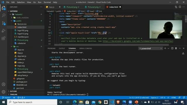
Task: Open the Run and Debug view
Action: (x=4, y=31)
